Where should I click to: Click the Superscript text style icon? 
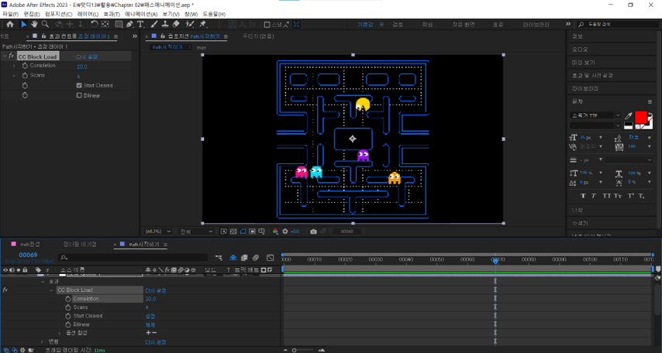[630, 196]
